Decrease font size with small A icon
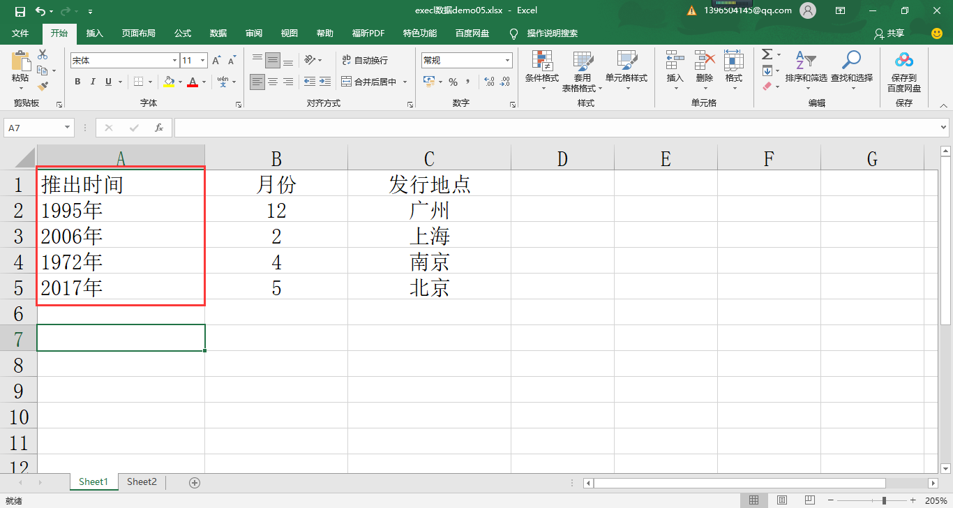 232,61
